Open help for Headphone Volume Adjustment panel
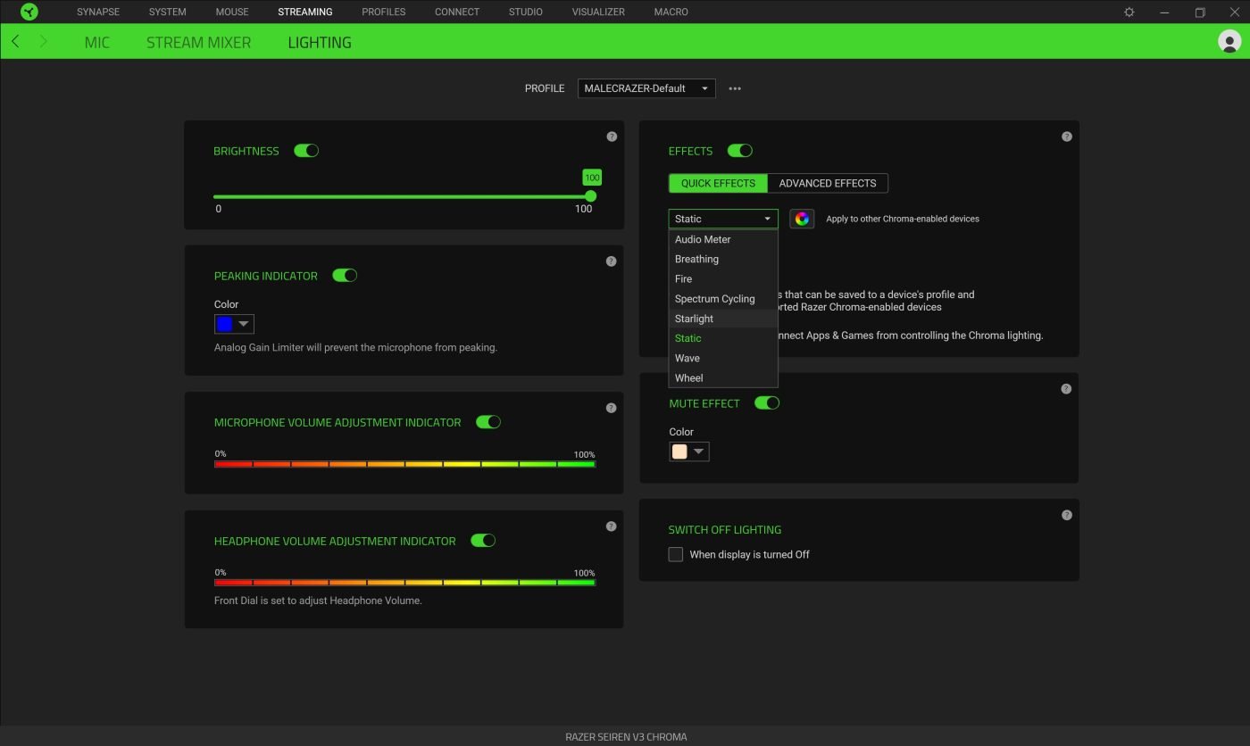Screen dimensions: 1250x746 (x=612, y=526)
